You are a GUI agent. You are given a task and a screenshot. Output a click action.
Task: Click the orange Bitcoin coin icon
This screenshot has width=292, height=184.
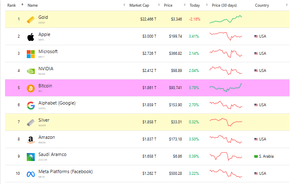(31, 88)
